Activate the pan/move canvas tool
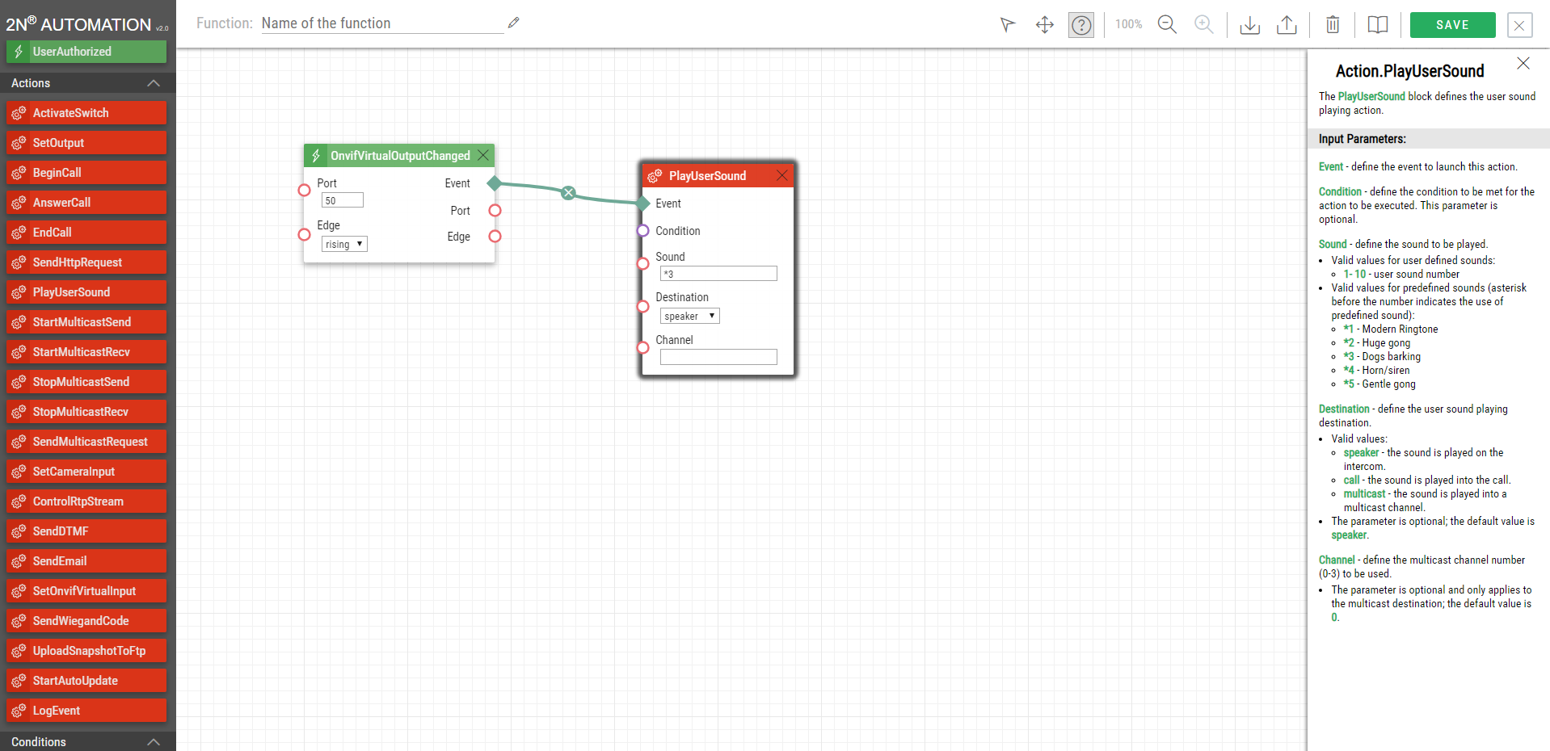 pyautogui.click(x=1044, y=25)
